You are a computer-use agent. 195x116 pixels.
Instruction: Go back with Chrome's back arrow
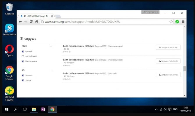(x=20, y=22)
